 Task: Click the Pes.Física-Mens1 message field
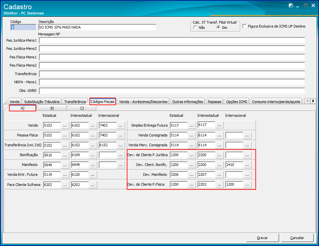172,57
